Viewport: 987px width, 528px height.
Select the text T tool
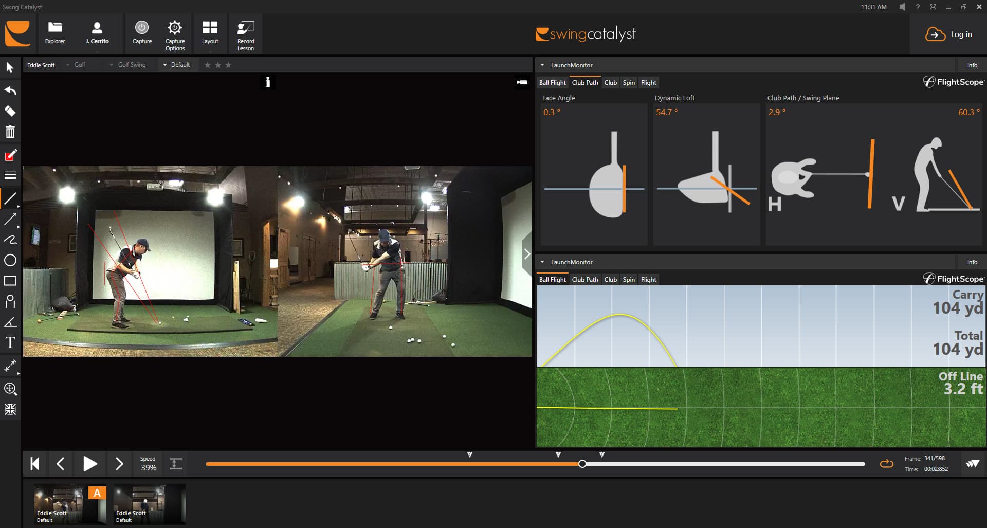click(10, 342)
